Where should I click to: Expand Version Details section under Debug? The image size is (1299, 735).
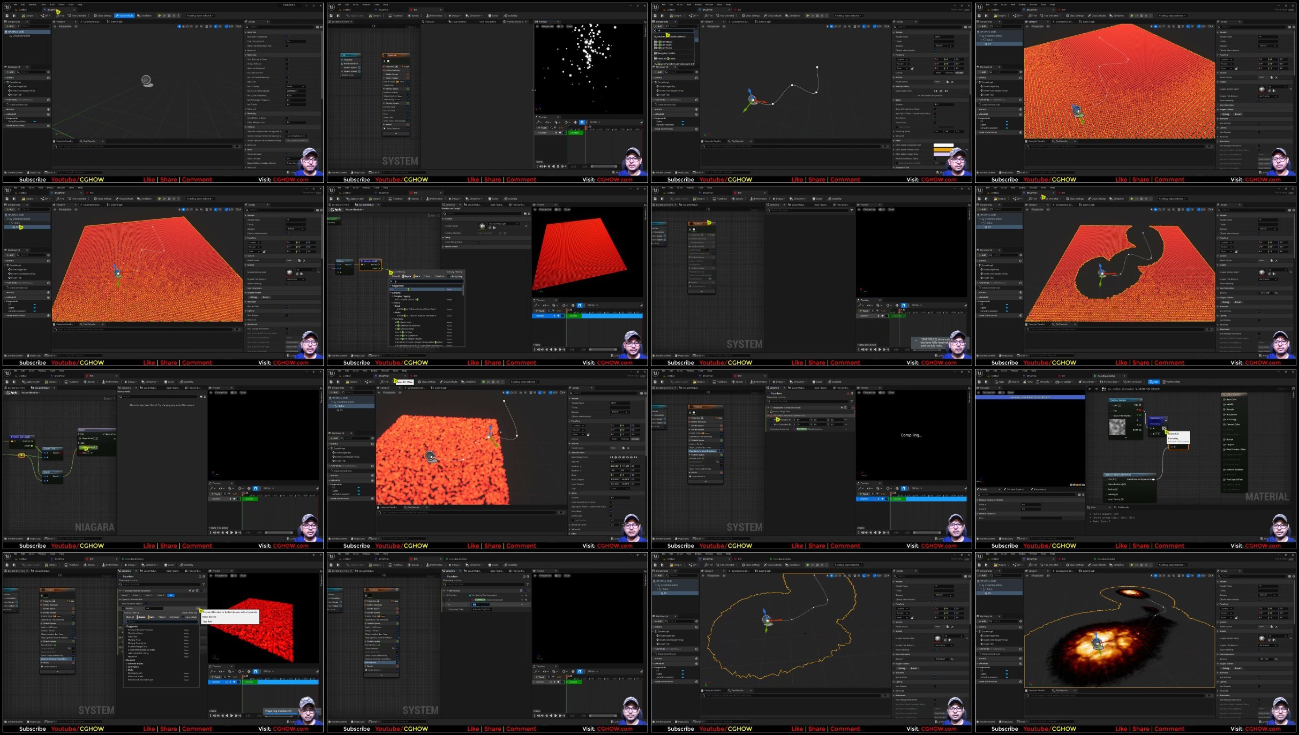pyautogui.click(x=451, y=247)
